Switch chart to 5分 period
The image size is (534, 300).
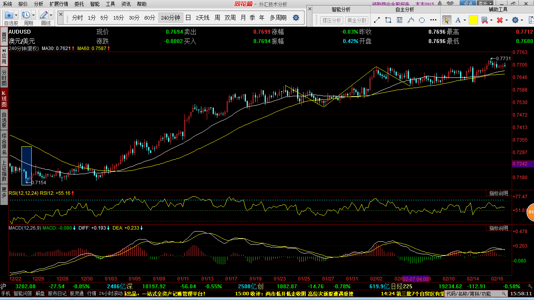tap(104, 18)
